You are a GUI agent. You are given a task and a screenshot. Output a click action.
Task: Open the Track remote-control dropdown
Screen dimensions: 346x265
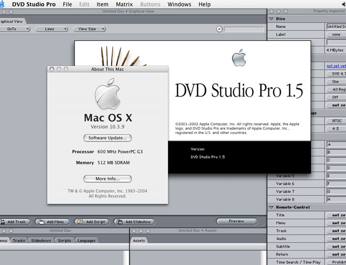tap(336, 231)
